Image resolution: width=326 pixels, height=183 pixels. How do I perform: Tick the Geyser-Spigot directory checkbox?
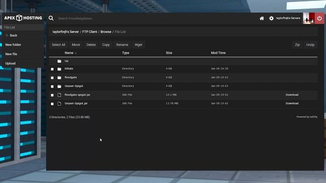(x=52, y=86)
